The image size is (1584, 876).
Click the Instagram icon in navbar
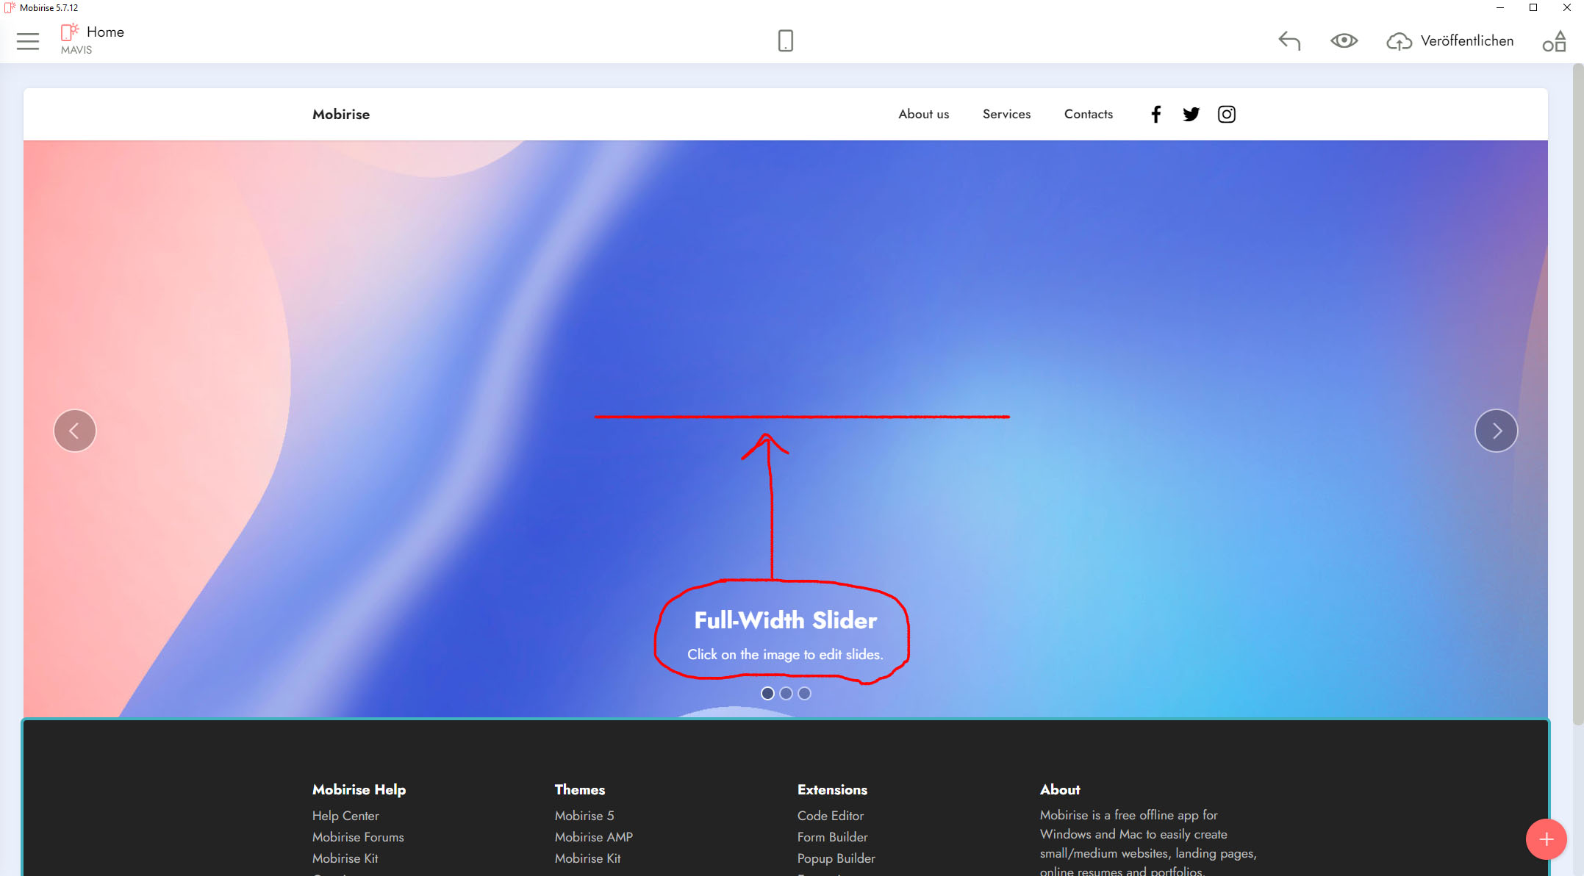[x=1226, y=114]
